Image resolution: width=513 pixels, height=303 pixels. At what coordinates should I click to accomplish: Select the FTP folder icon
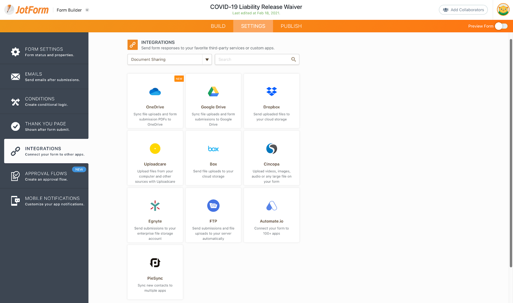213,206
